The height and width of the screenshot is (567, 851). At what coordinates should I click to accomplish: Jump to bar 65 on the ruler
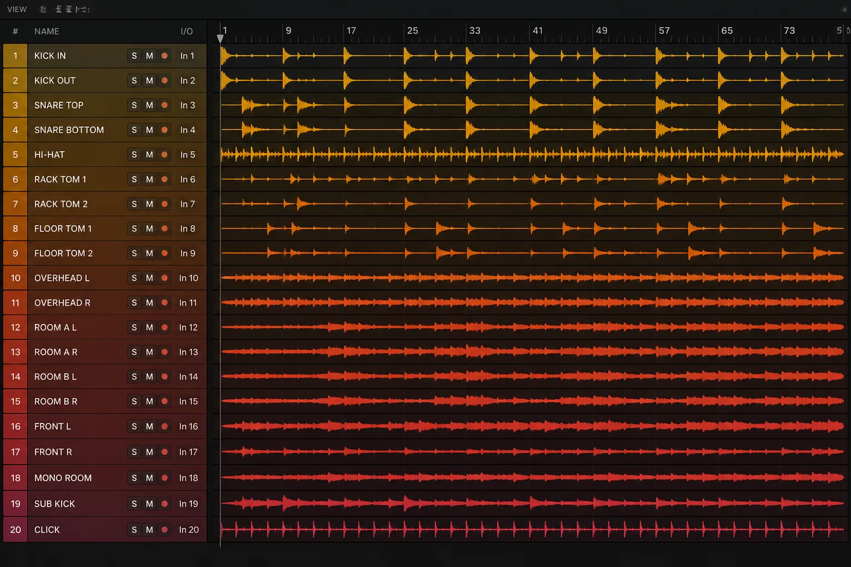click(x=727, y=31)
